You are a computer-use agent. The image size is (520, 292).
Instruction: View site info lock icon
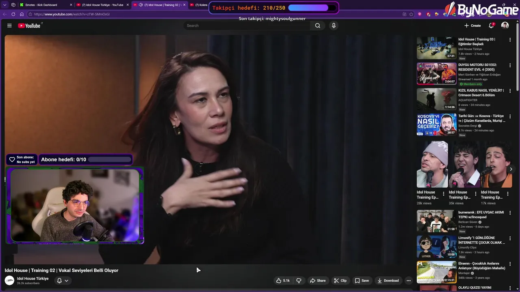click(x=30, y=14)
